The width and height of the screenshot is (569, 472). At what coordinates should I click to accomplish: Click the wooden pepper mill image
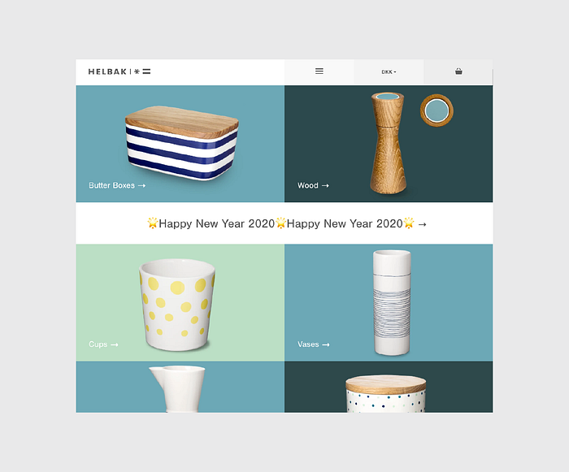388,143
